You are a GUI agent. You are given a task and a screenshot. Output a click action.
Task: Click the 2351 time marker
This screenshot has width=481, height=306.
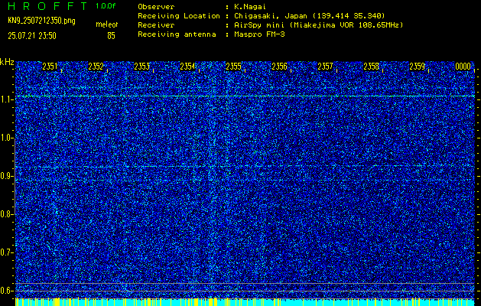tap(50, 67)
